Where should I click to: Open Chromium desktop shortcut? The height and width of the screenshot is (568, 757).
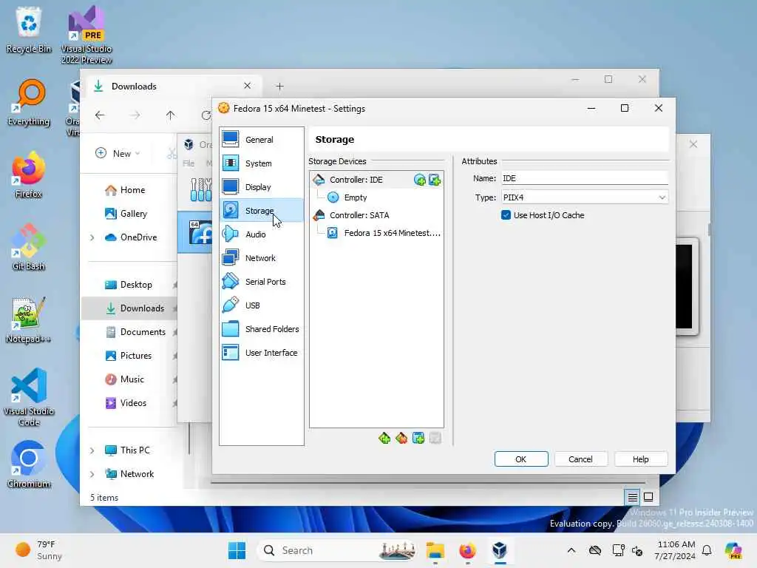point(29,464)
